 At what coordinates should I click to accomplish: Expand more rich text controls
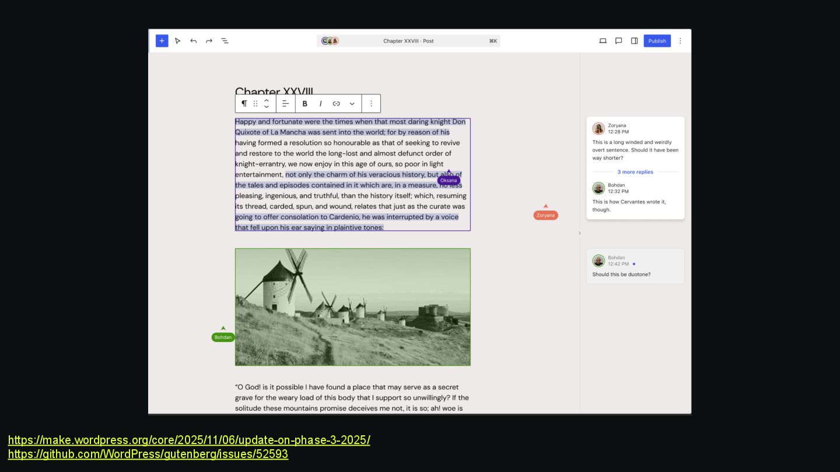click(x=352, y=104)
